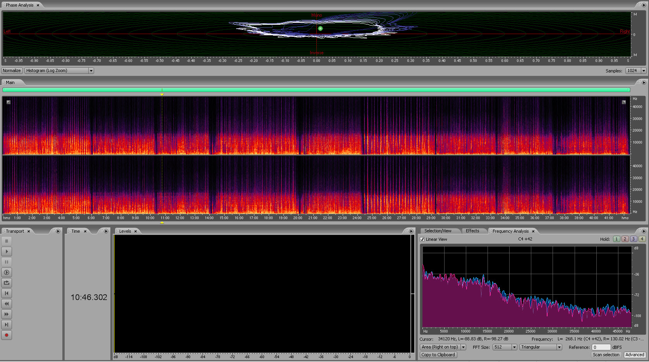Open the Phase Analysis panel options menu
Screen dimensions: 649x362
coord(644,5)
